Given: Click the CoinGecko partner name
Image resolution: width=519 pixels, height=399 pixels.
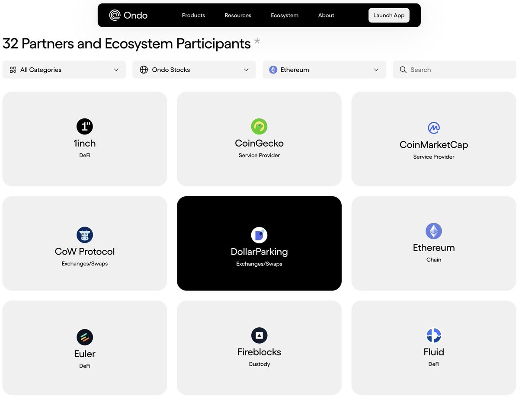Looking at the screenshot, I should tap(259, 143).
